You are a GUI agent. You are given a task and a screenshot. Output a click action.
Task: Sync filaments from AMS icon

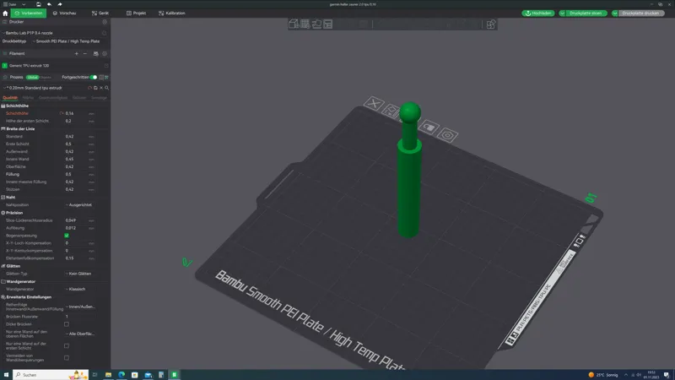[x=95, y=54]
